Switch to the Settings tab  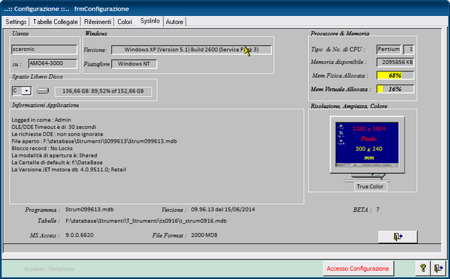tap(16, 22)
